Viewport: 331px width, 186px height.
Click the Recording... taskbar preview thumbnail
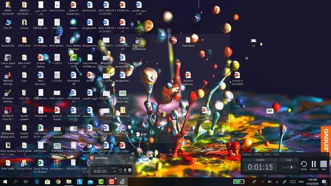coord(112,165)
